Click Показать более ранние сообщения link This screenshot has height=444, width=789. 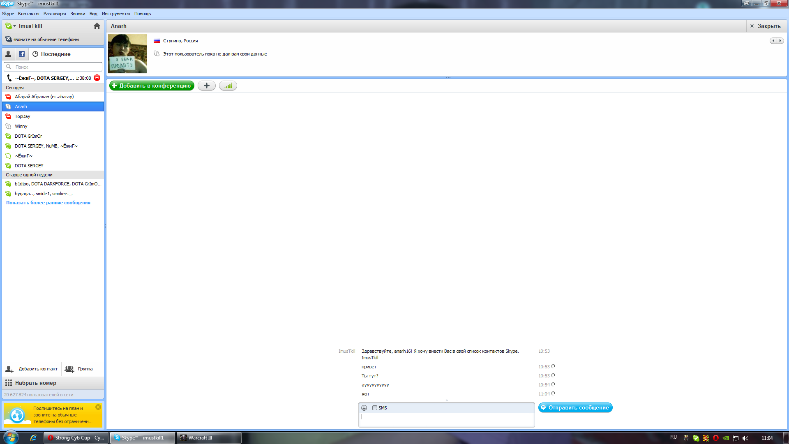[48, 203]
